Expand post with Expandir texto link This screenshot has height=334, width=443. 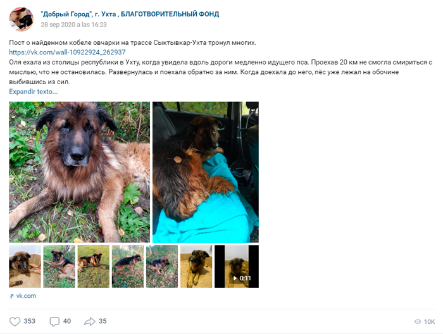click(34, 92)
